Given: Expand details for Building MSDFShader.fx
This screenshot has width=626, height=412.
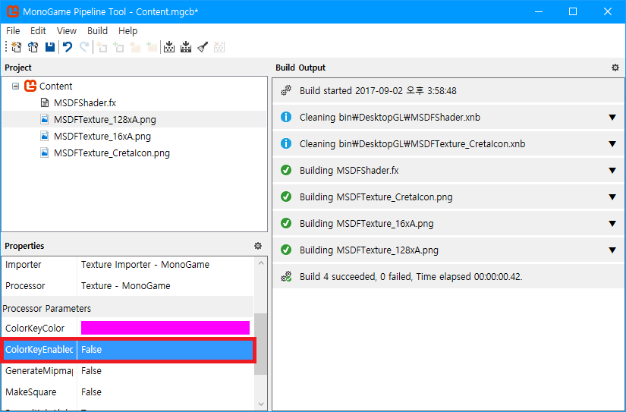Looking at the screenshot, I should pos(612,171).
